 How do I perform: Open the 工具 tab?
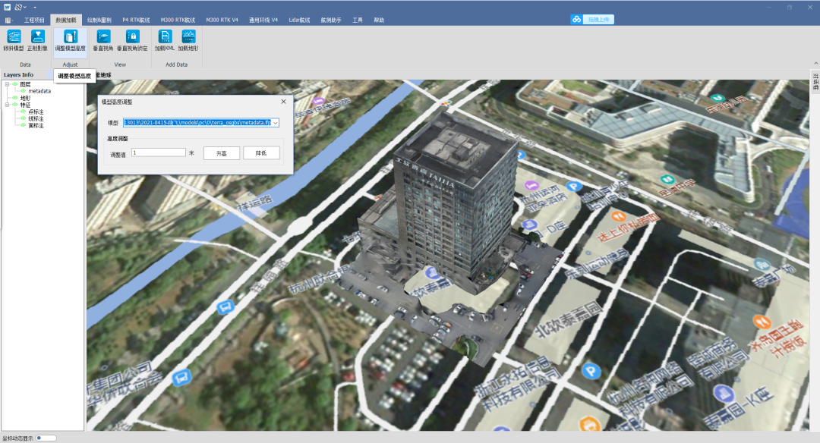(357, 20)
